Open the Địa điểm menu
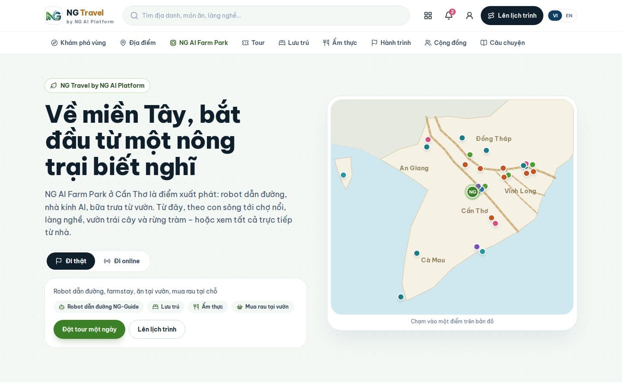622x389 pixels. click(x=138, y=43)
